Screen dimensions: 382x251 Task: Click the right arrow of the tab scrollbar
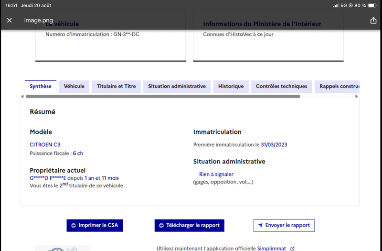[x=356, y=97]
